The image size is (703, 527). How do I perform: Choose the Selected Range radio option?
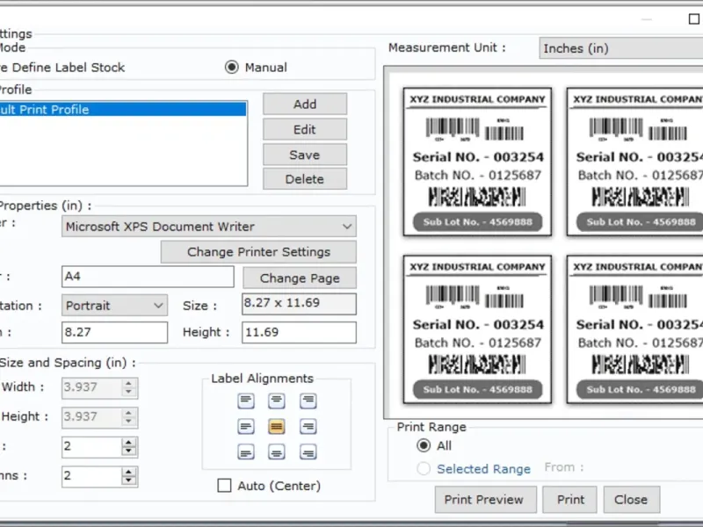pos(424,469)
